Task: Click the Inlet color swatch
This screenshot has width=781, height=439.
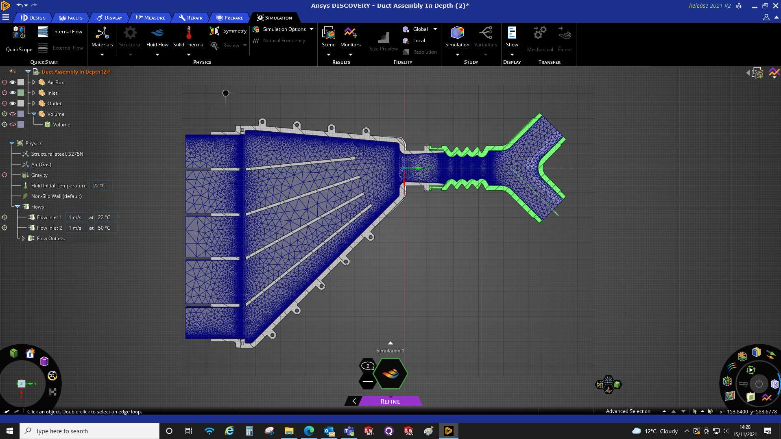Action: pyautogui.click(x=21, y=93)
